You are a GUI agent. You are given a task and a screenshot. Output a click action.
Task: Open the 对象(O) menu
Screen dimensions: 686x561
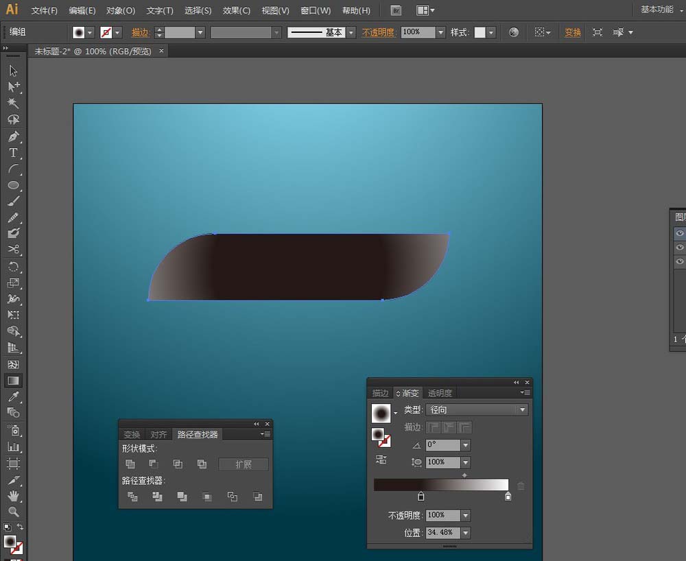point(121,10)
